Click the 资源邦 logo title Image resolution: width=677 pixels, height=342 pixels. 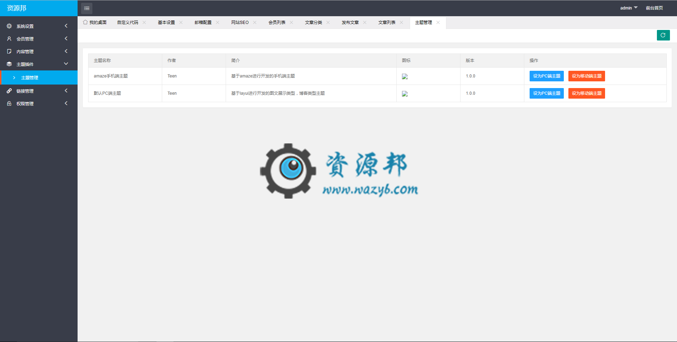[17, 8]
